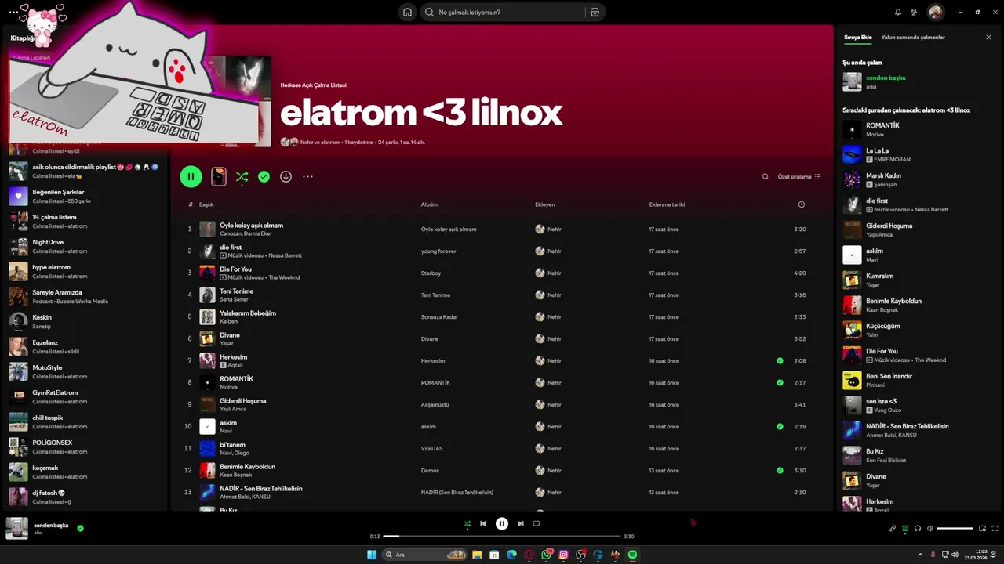The width and height of the screenshot is (1004, 564).
Task: Skip to the next track
Action: (x=521, y=523)
